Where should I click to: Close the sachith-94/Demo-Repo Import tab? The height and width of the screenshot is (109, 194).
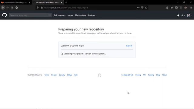click(61, 2)
